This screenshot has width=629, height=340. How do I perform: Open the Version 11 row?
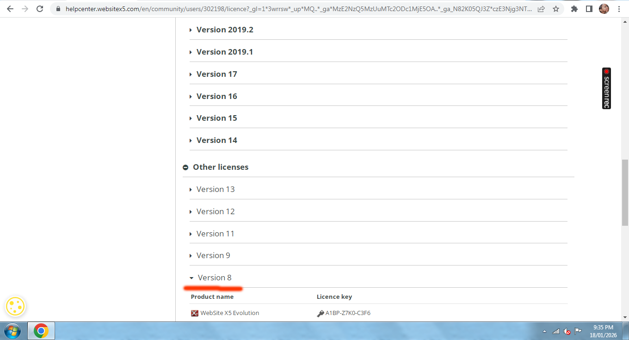pos(215,234)
